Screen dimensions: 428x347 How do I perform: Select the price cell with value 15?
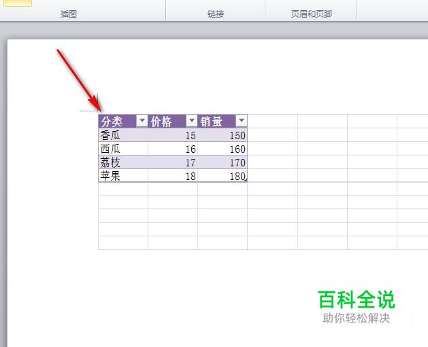point(173,135)
